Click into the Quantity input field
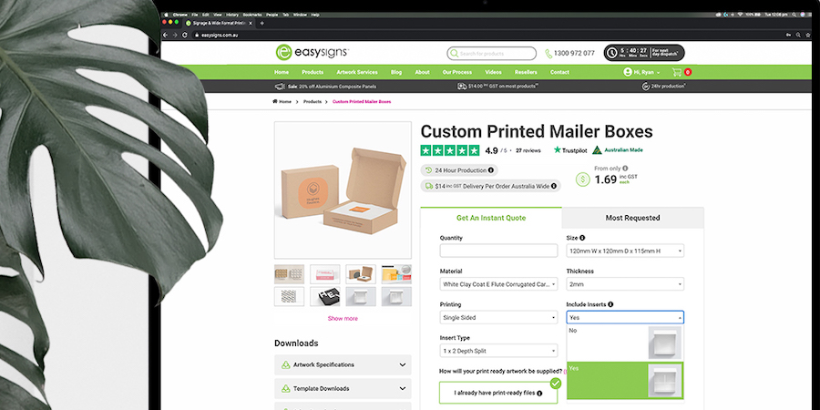 click(x=499, y=251)
